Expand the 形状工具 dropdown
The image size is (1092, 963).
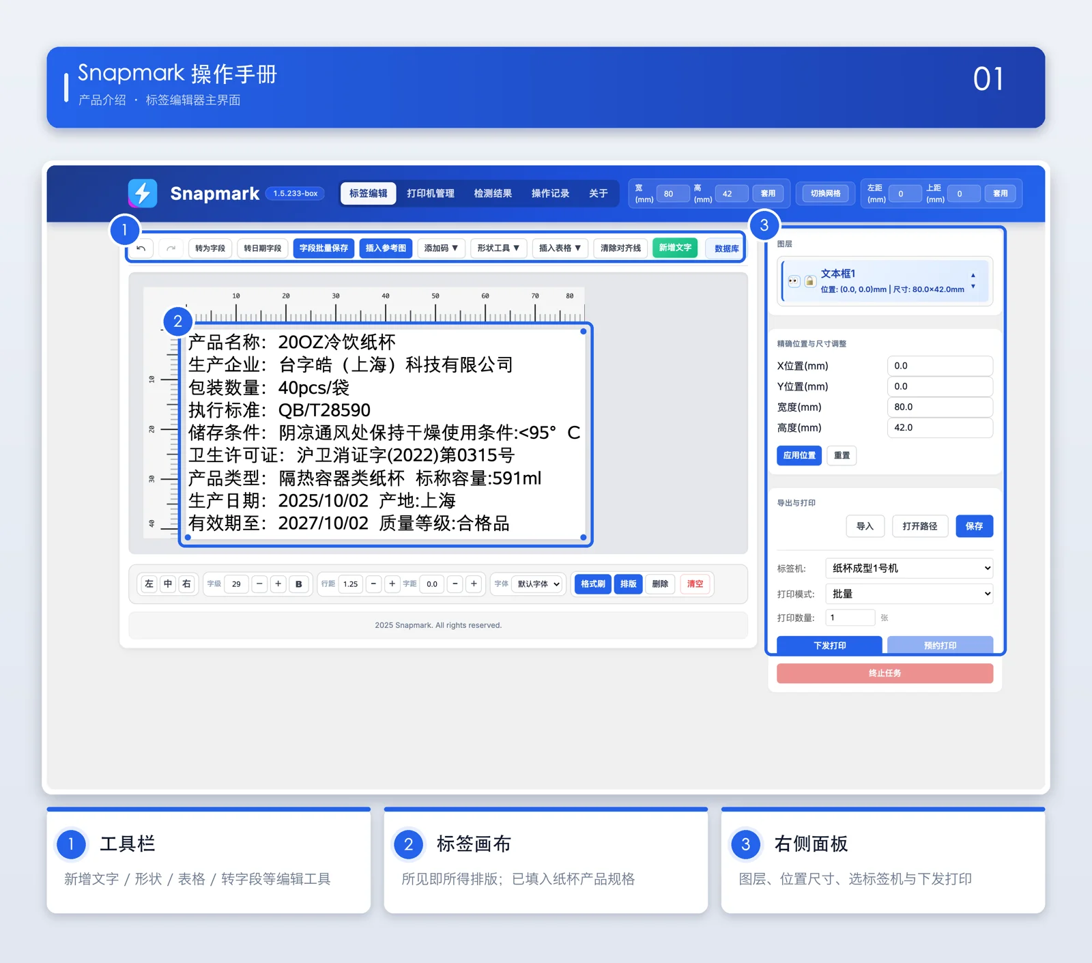pyautogui.click(x=498, y=248)
